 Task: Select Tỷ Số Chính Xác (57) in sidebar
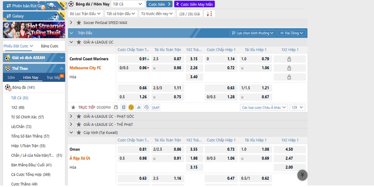coord(27,117)
